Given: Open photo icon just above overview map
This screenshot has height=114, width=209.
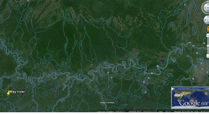Looking at the screenshot, I should point(193,79).
